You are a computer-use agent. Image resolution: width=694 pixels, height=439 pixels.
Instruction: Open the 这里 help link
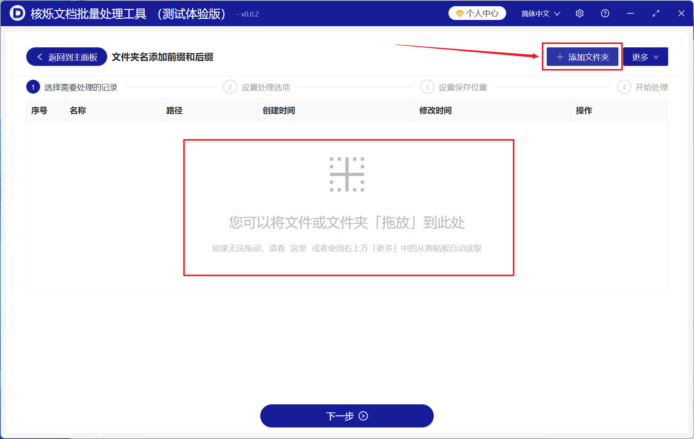coord(298,248)
